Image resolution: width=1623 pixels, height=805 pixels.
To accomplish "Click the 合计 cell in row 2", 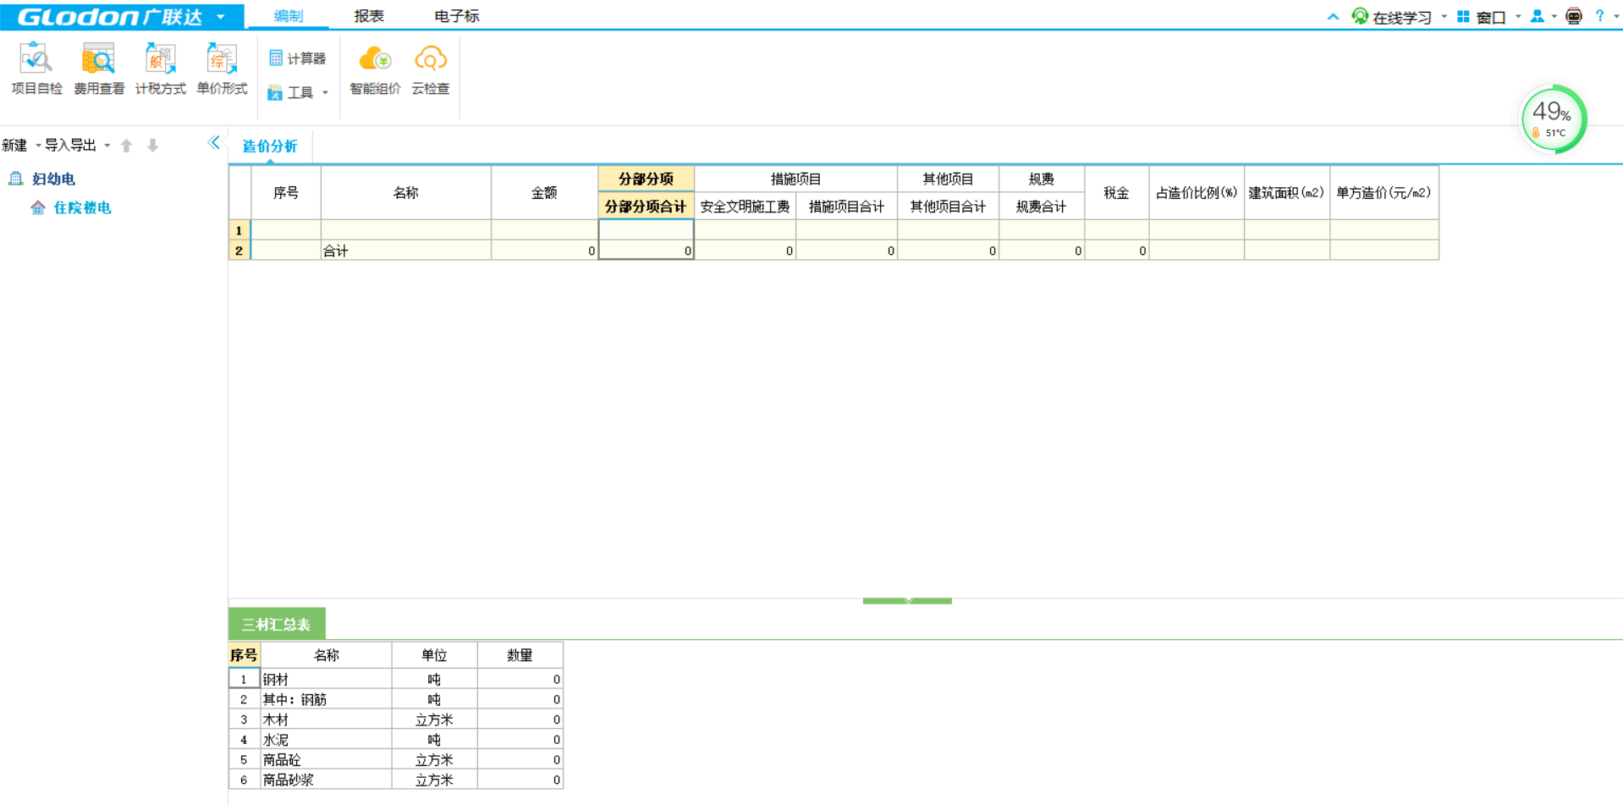I will point(405,251).
